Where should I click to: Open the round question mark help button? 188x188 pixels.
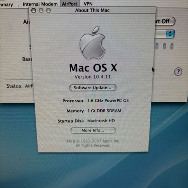point(178,72)
